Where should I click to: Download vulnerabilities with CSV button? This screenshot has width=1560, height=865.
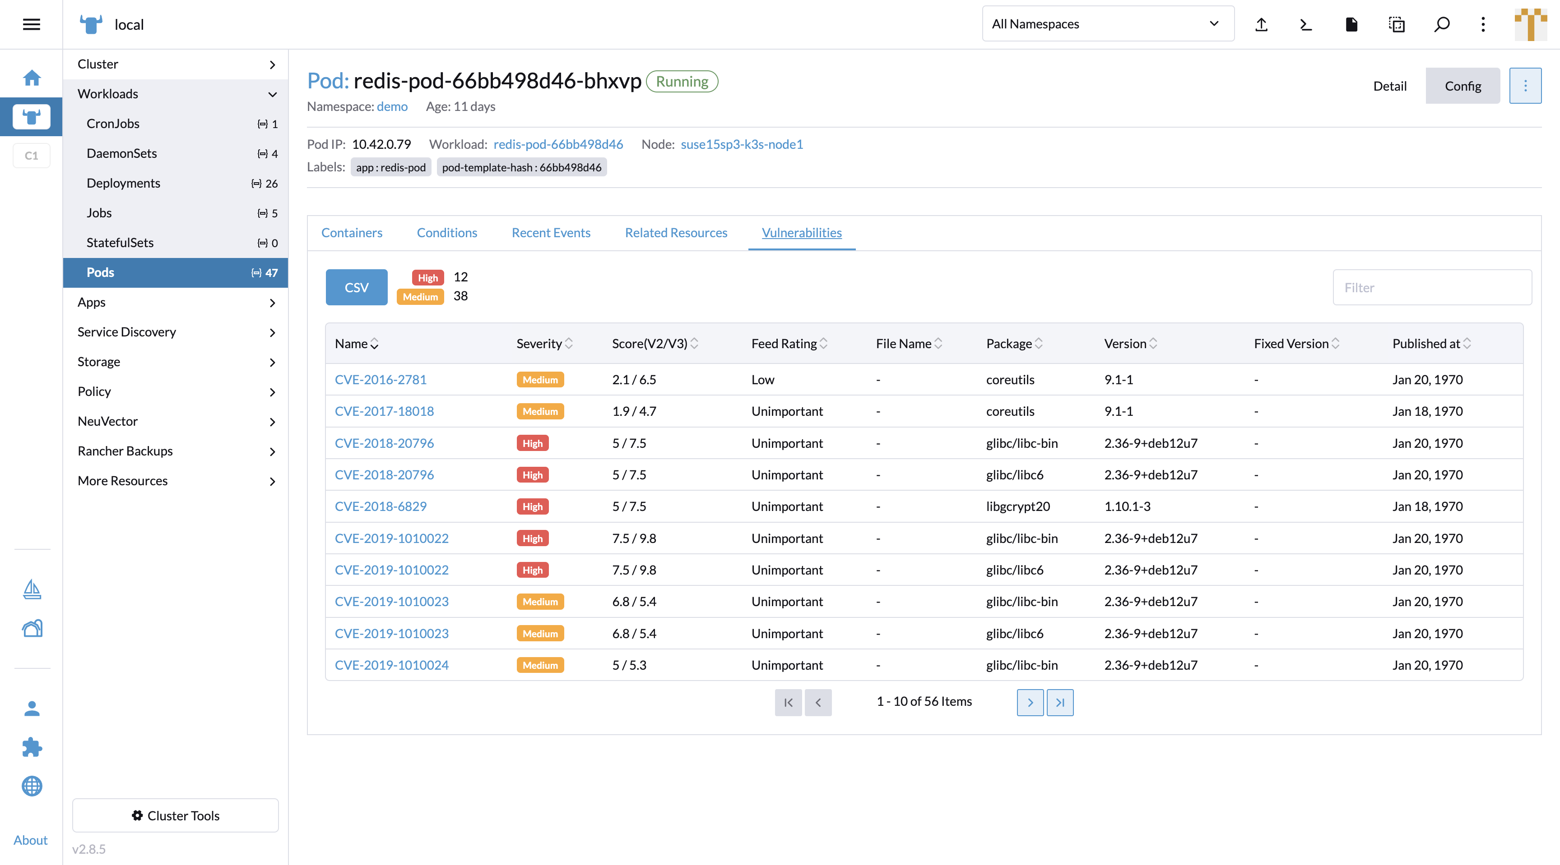coord(356,287)
